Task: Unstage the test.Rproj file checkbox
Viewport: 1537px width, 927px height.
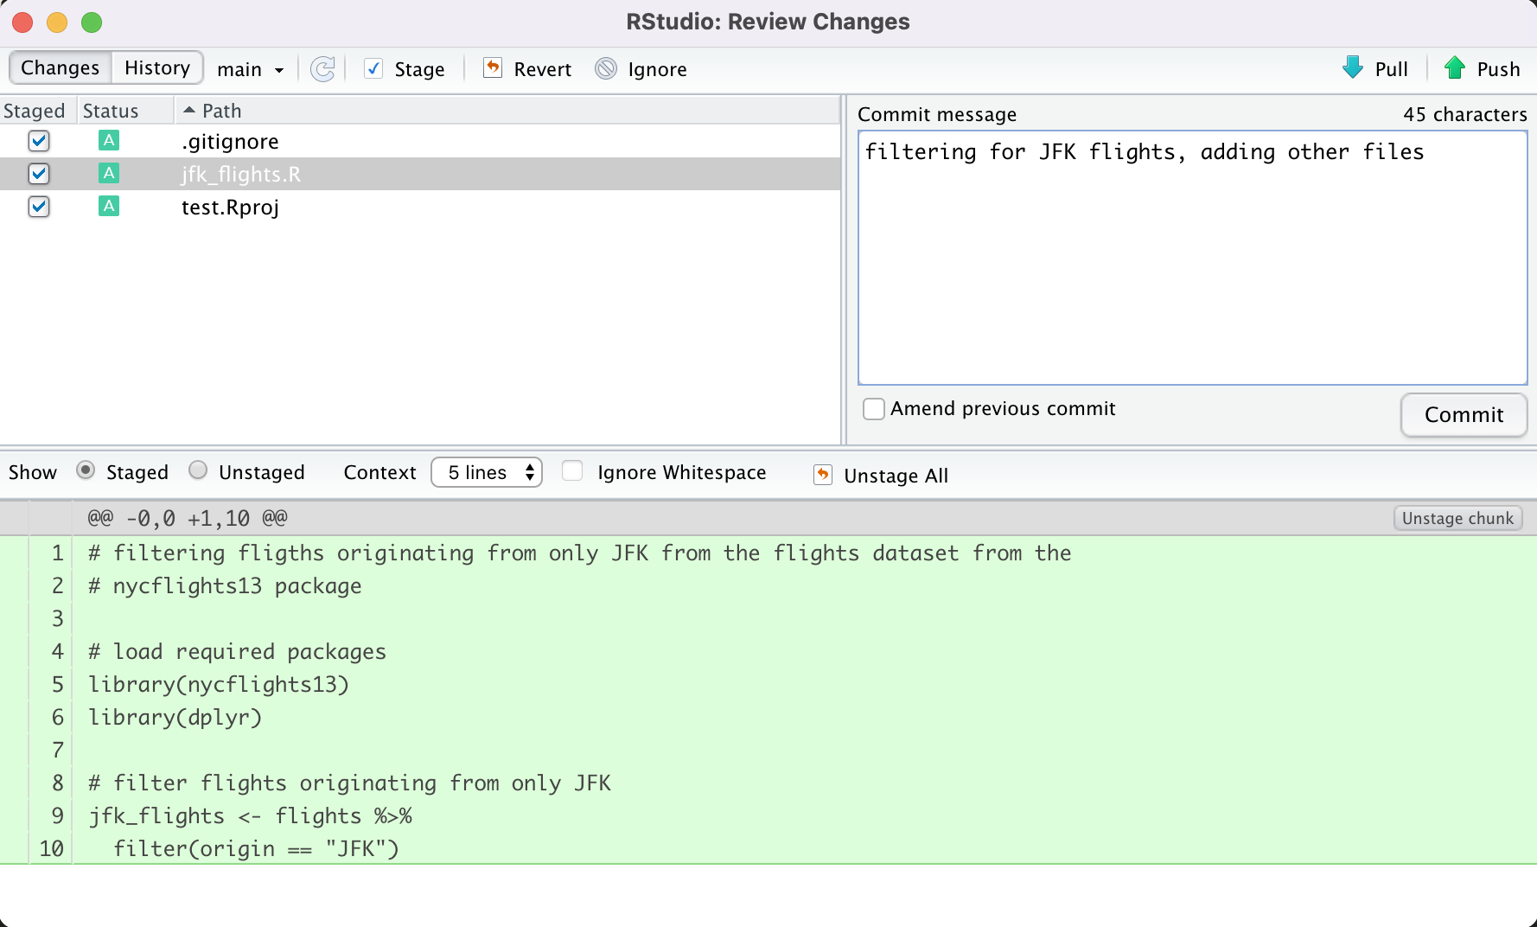Action: [39, 207]
